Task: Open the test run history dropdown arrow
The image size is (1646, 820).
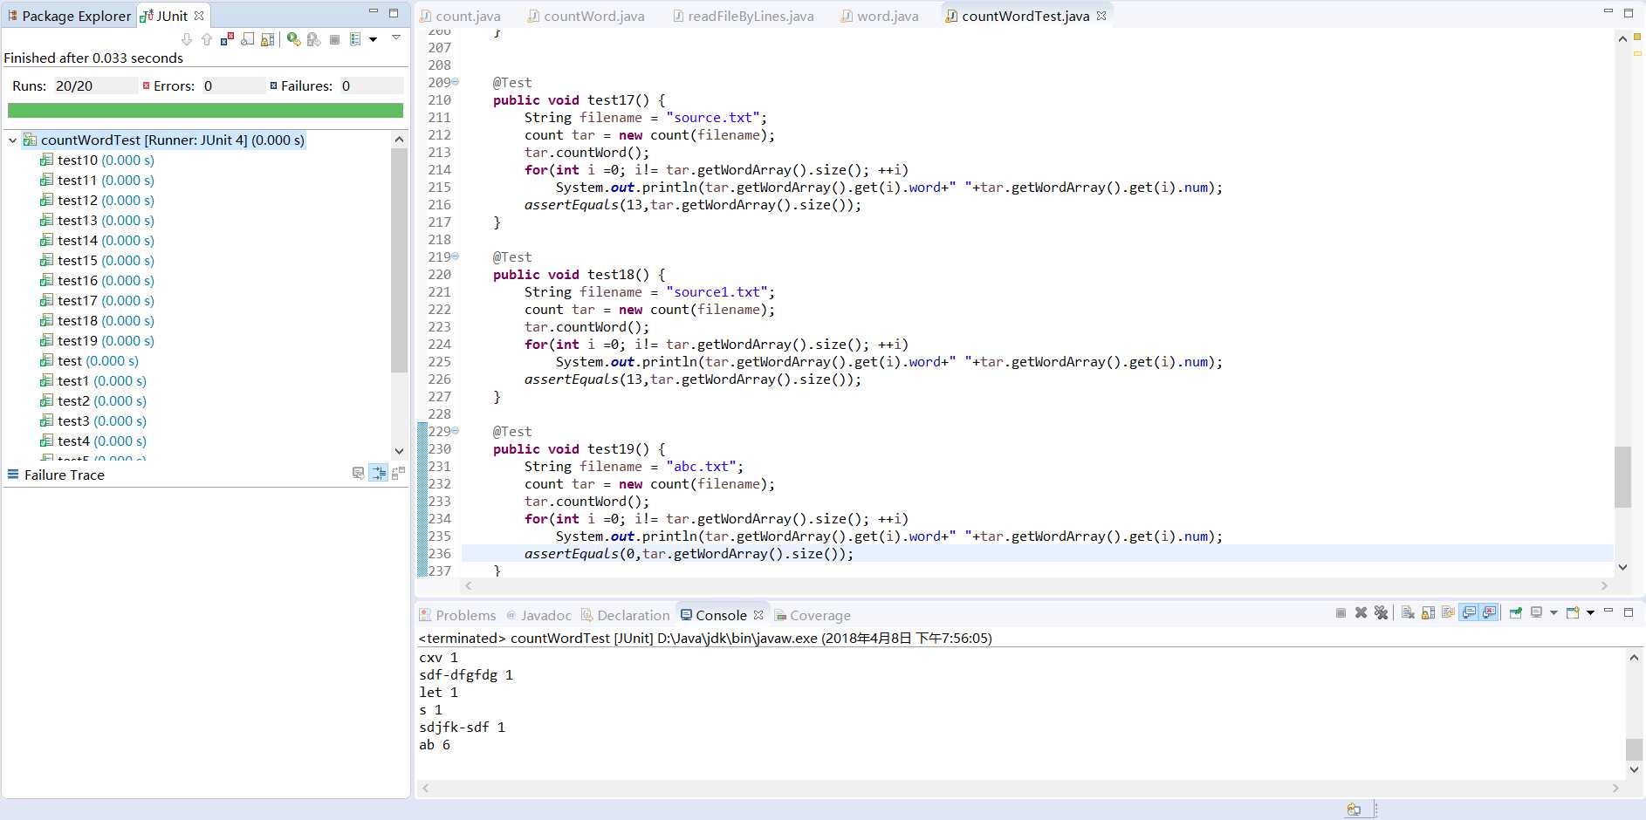Action: 373,39
